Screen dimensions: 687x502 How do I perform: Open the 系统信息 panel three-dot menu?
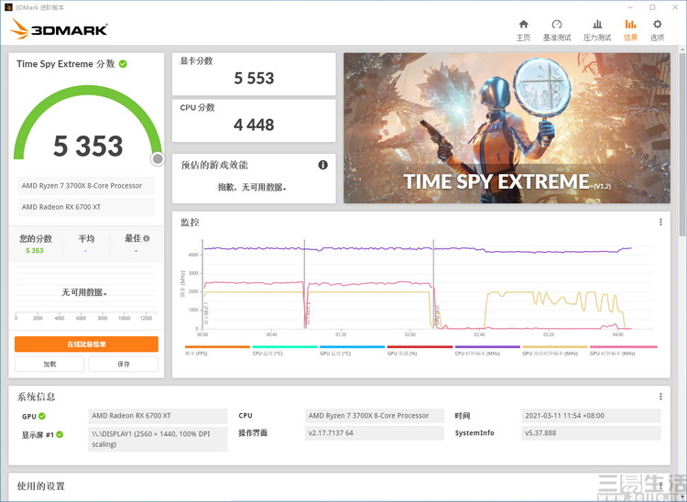(660, 397)
